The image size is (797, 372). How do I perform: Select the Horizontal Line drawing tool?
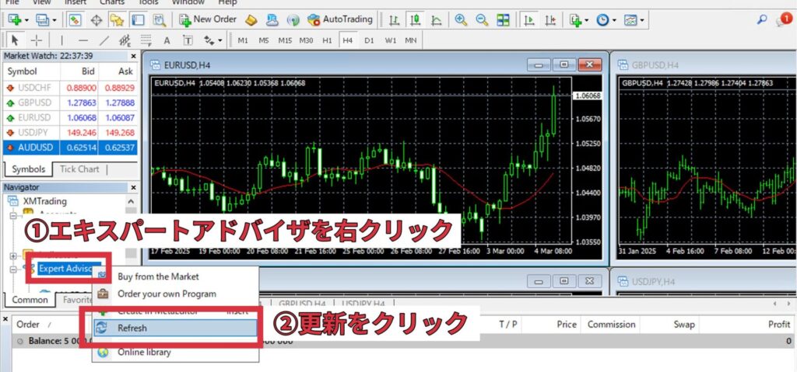click(83, 40)
